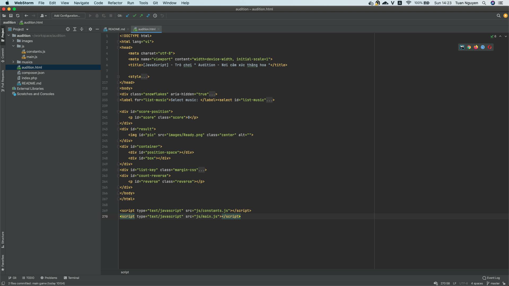
Task: Jump to previous highlighted problem arrow
Action: 500,36
